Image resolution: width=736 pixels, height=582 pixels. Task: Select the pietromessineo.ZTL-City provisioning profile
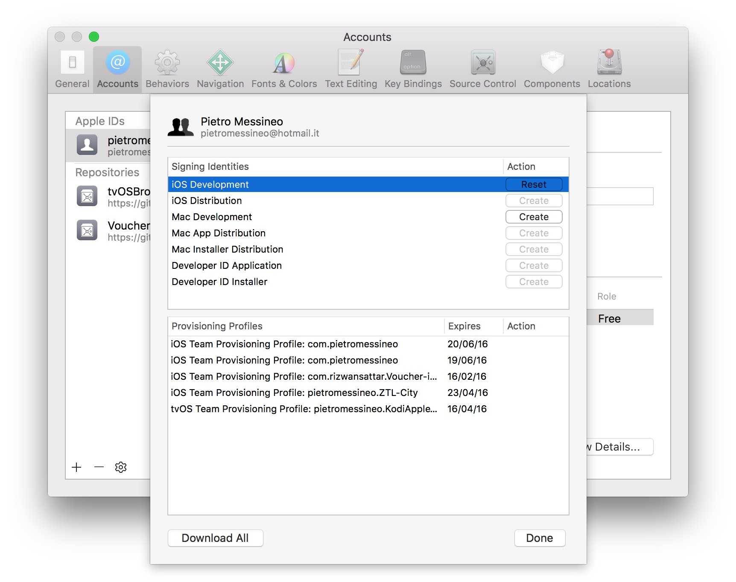point(368,393)
